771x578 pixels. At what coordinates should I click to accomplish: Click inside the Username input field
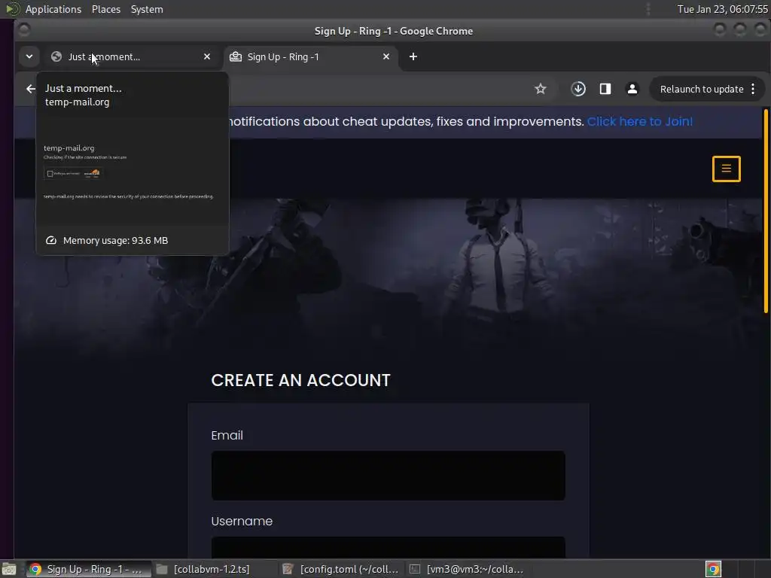tap(388, 548)
